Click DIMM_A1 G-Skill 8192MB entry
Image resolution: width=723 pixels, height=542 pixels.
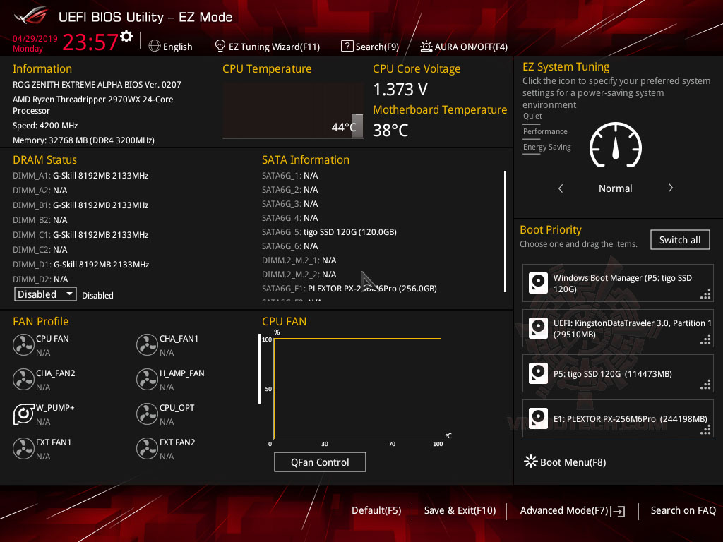pyautogui.click(x=80, y=176)
